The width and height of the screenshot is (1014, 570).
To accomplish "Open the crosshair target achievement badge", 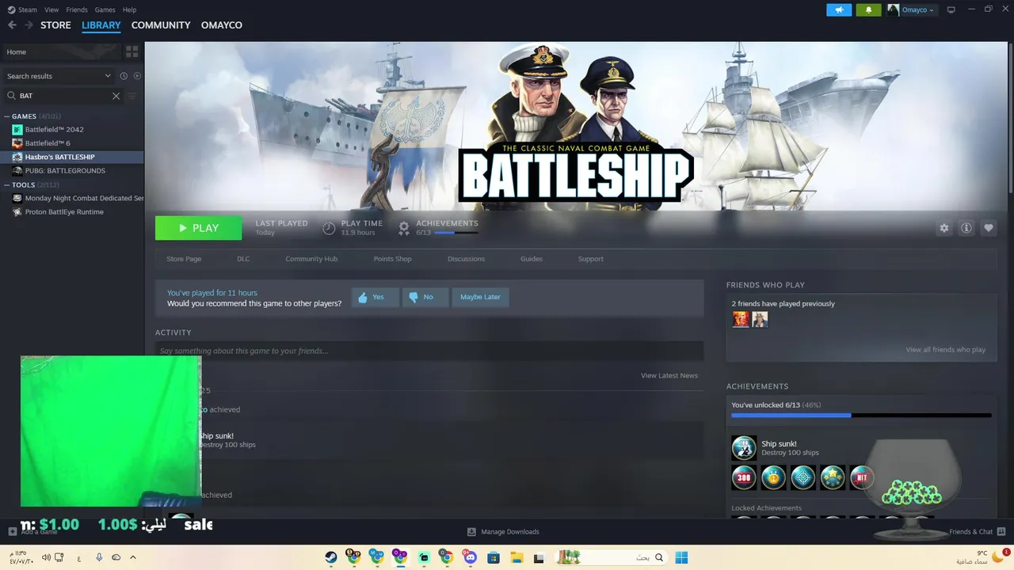I will (802, 477).
